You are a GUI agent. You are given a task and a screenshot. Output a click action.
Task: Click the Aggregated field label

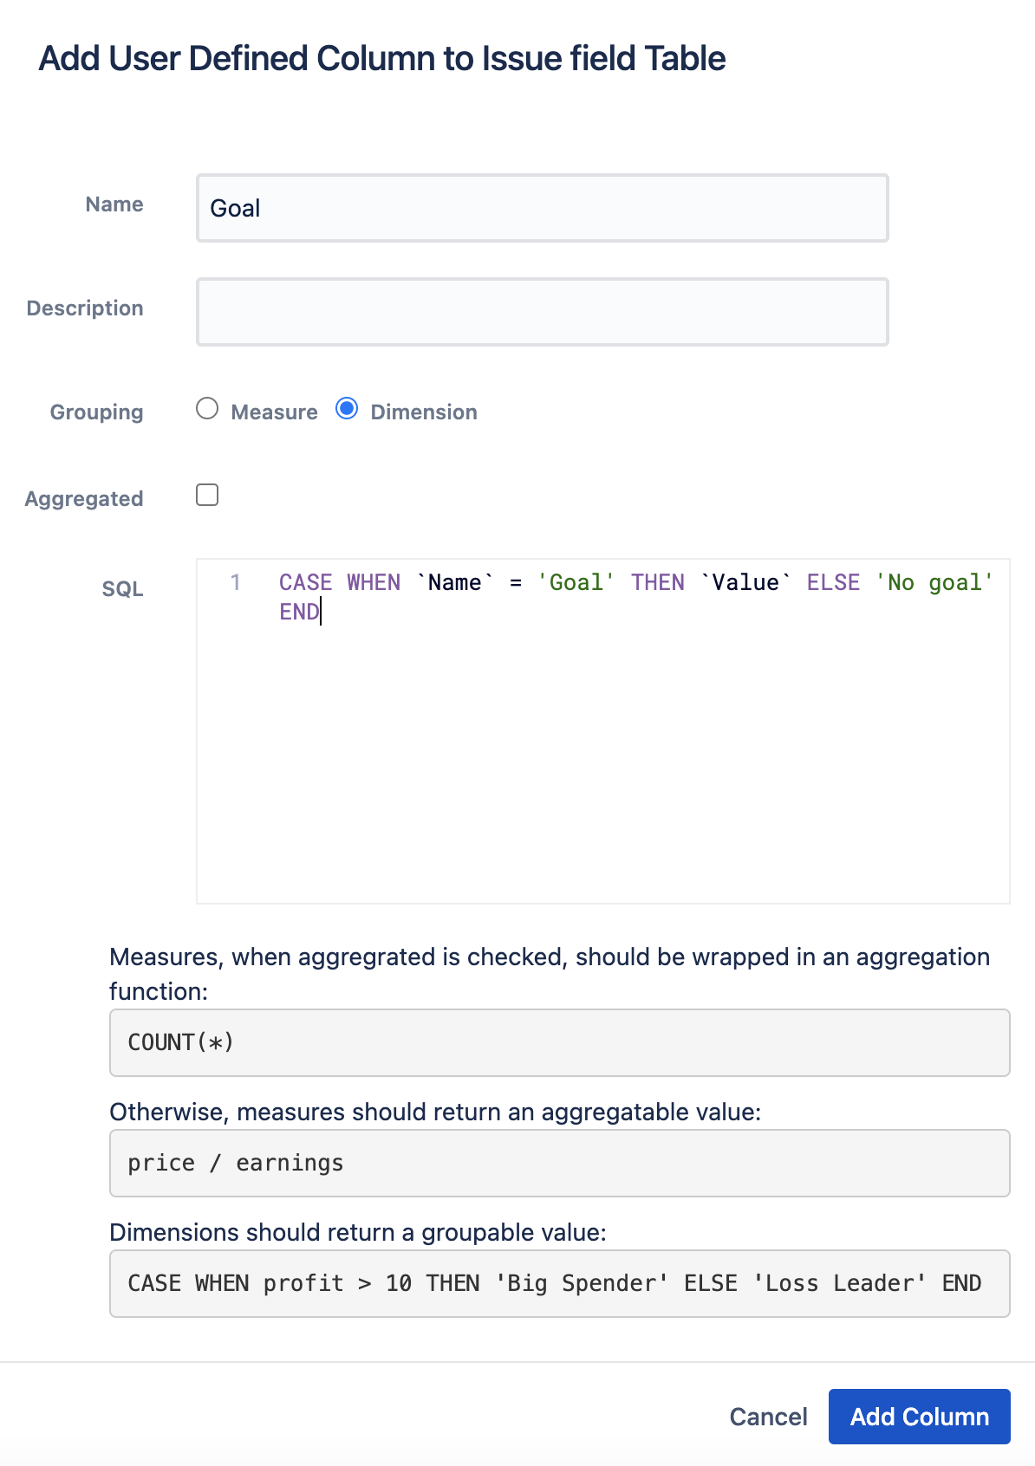(x=84, y=499)
